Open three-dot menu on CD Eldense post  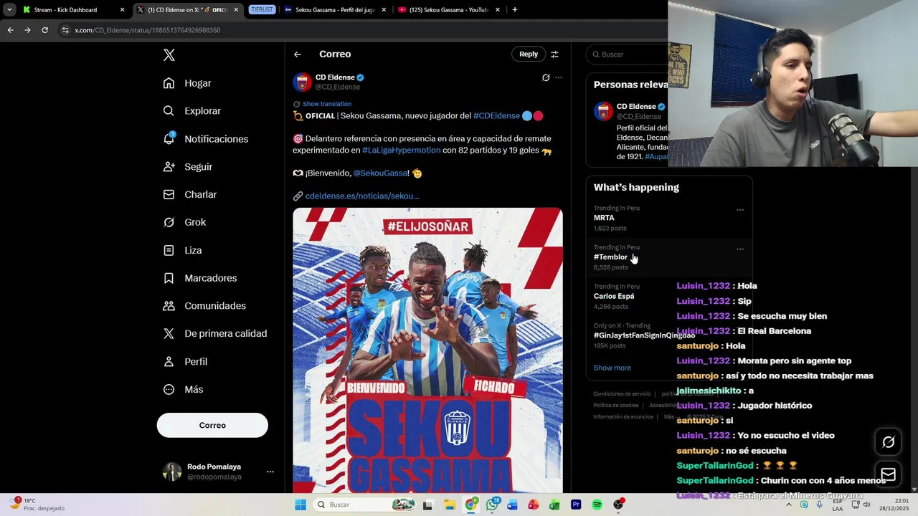pyautogui.click(x=559, y=77)
